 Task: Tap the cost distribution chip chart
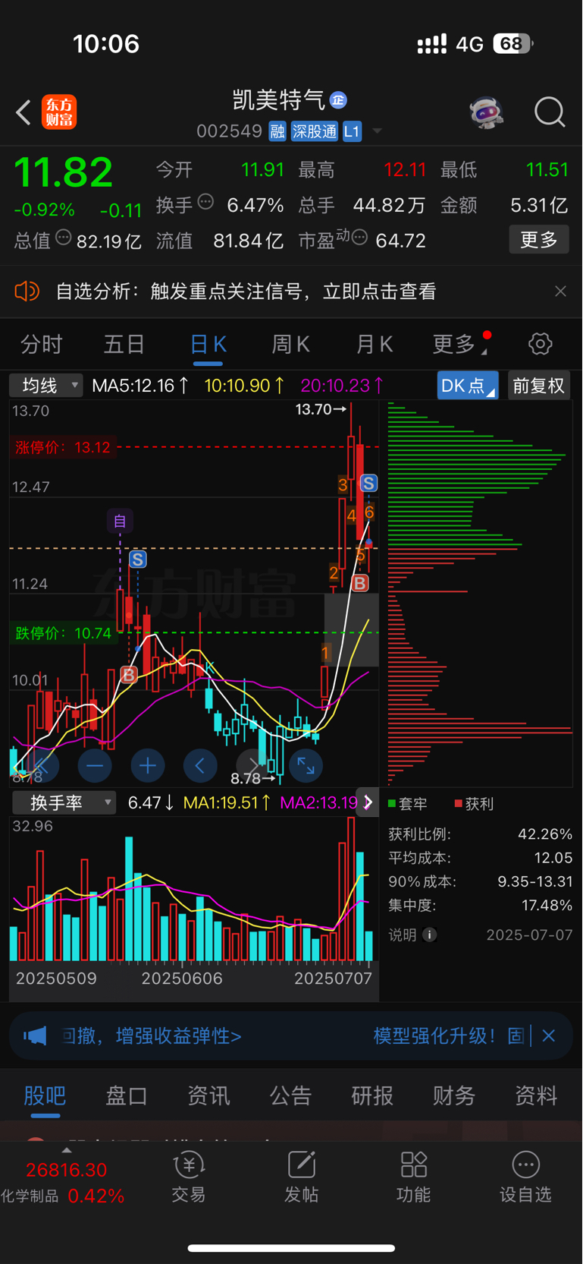click(x=480, y=594)
